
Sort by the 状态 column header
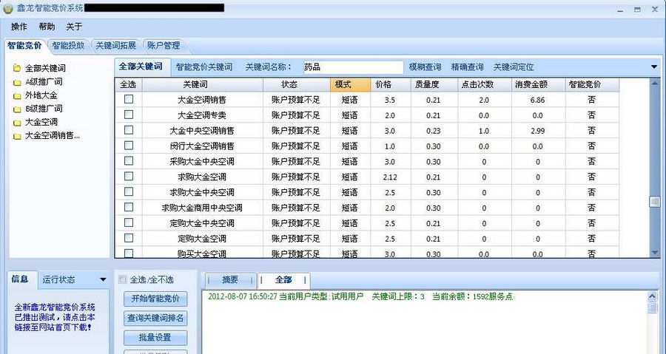(297, 85)
